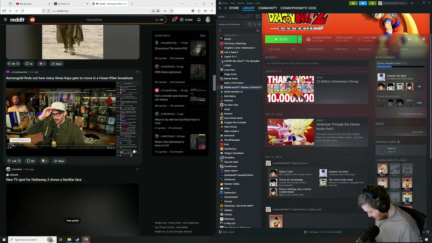The height and width of the screenshot is (243, 432).
Task: Toggle Steam sort by recent clock icon
Action: [x=255, y=24]
